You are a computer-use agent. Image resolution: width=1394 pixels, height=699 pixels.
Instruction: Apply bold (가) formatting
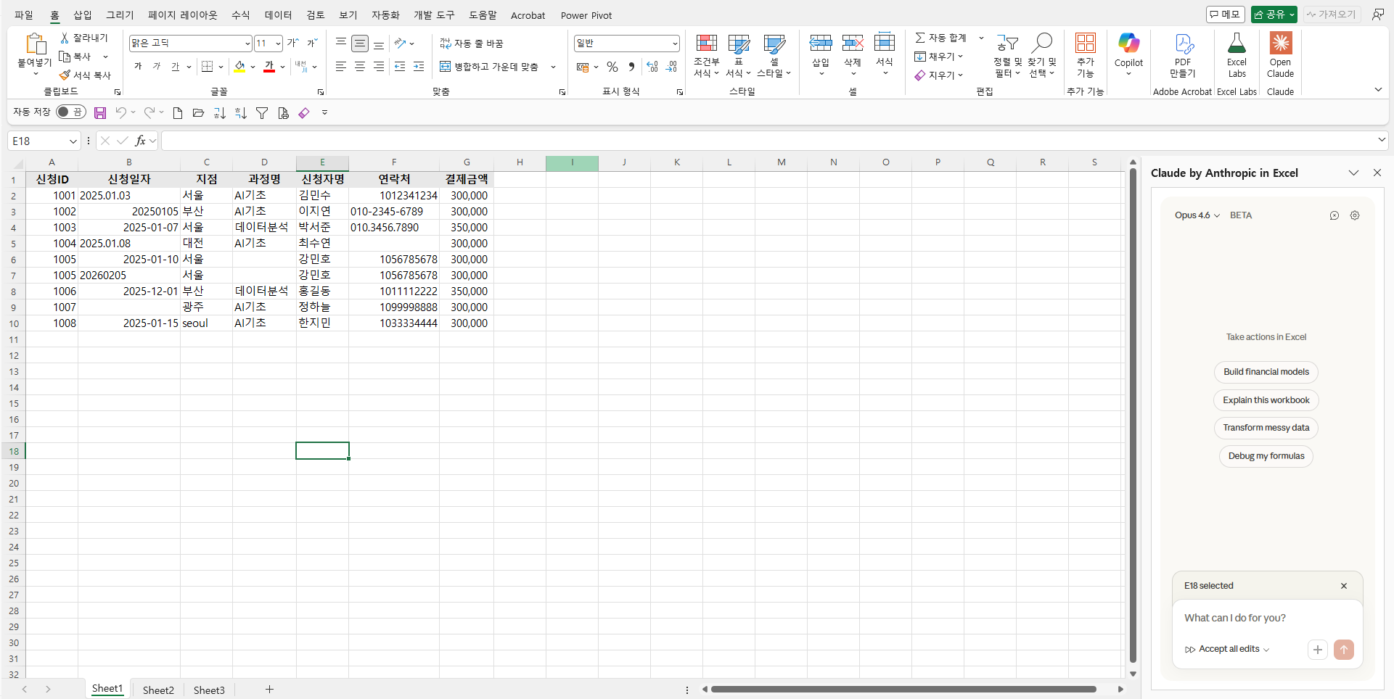(138, 67)
